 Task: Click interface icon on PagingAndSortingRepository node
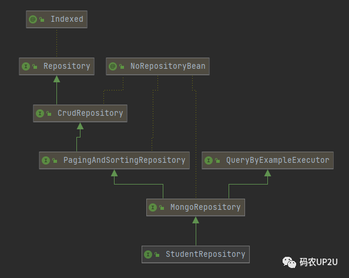[x=46, y=160]
